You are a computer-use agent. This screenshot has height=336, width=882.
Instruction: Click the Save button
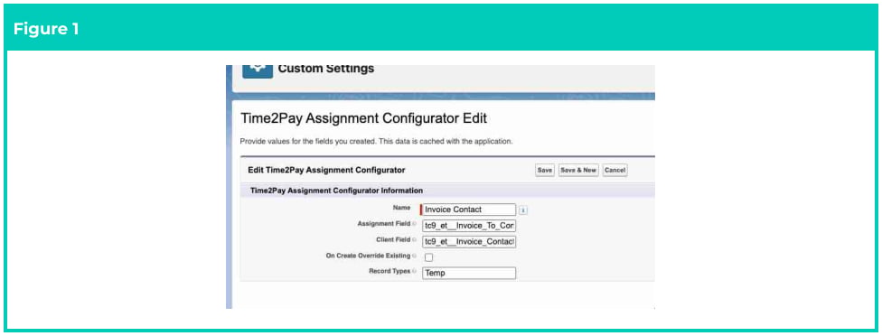click(x=545, y=170)
